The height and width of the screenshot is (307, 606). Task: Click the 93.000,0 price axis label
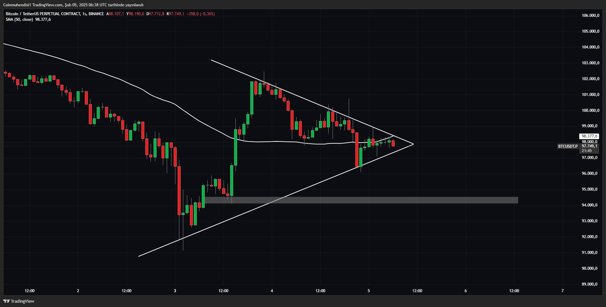(x=589, y=221)
